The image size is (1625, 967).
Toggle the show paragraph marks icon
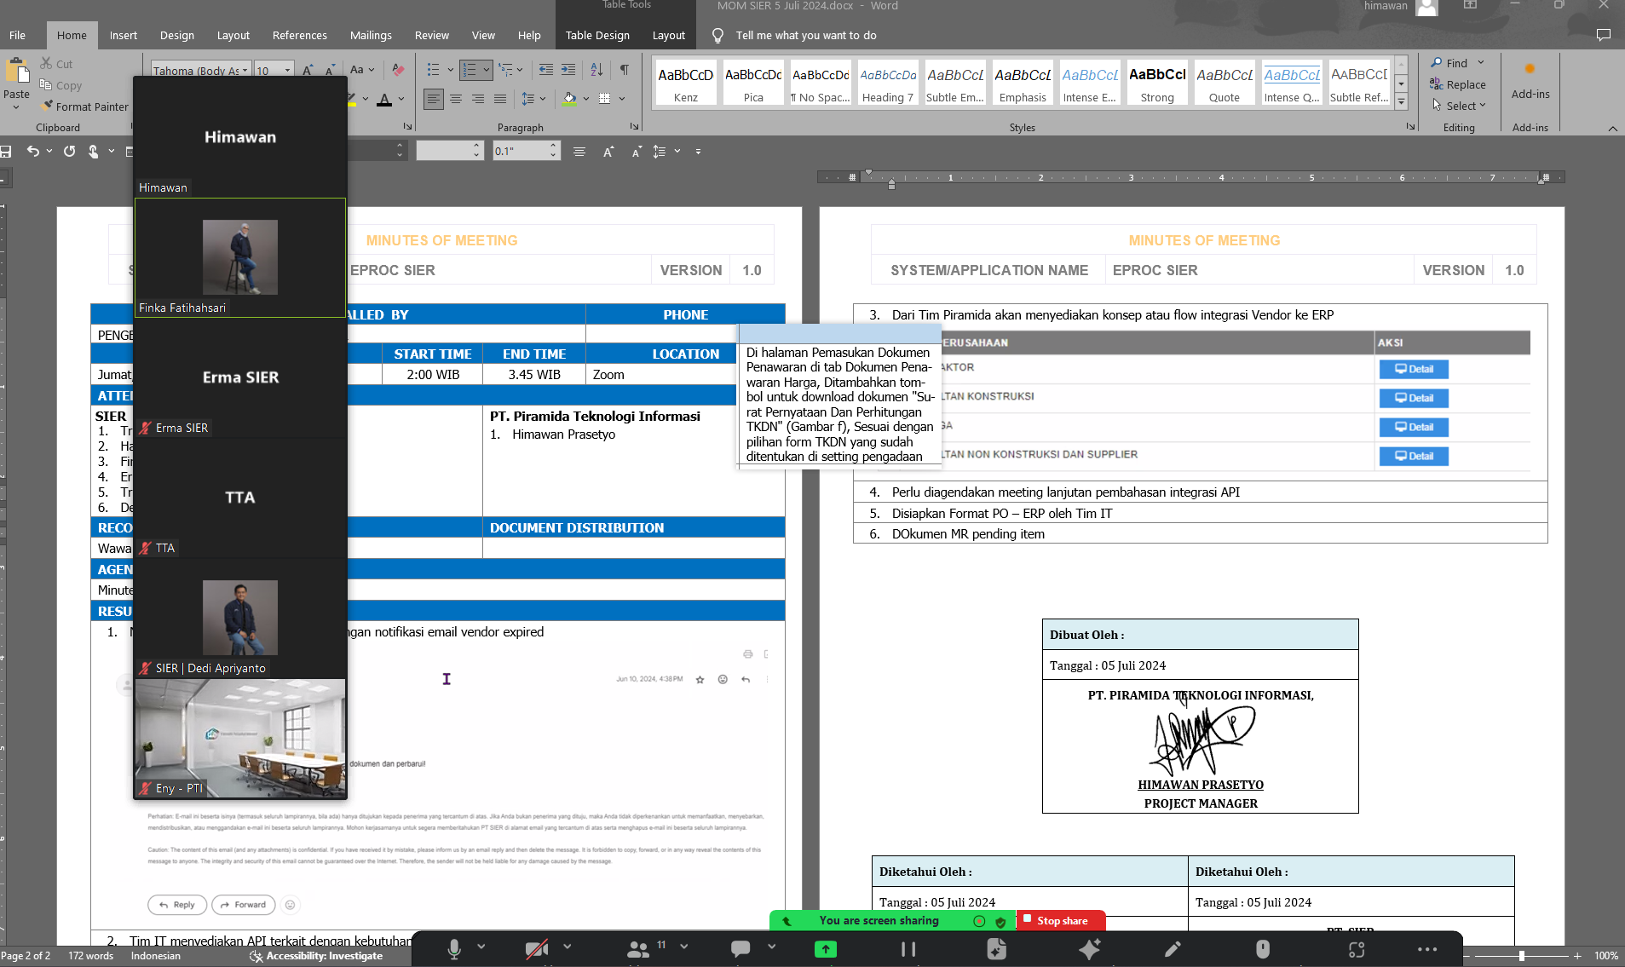(625, 70)
